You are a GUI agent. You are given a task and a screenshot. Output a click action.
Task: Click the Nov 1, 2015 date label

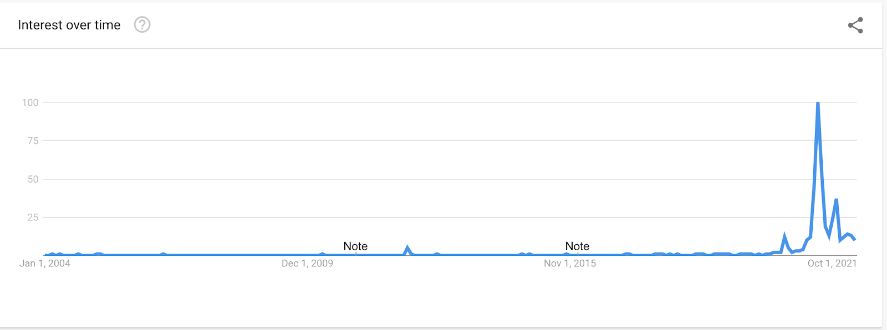click(570, 264)
